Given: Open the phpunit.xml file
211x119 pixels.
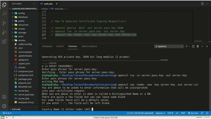Looking at the screenshot, I should [24, 83].
